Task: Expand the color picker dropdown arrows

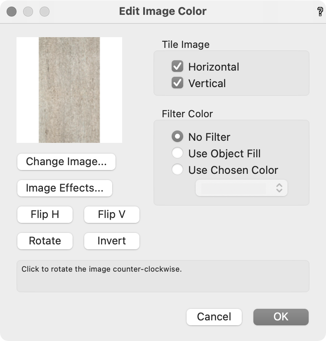Action: 279,188
